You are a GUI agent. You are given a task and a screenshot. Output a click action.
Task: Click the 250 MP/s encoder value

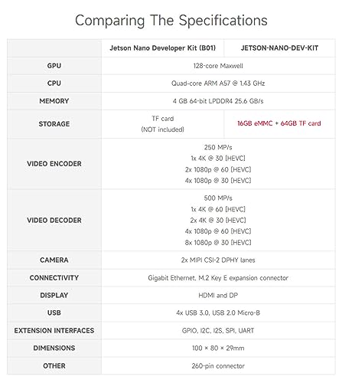pos(218,147)
